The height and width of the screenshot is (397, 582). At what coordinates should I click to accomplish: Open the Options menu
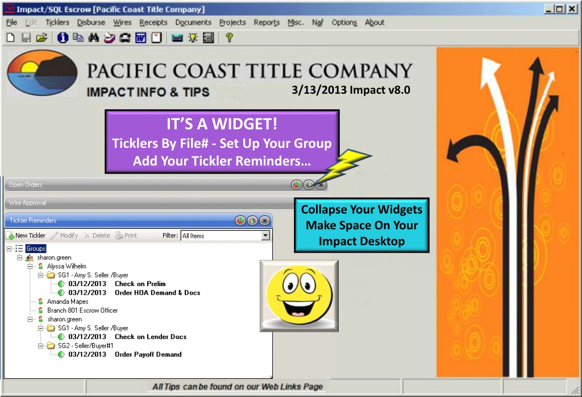(x=344, y=23)
